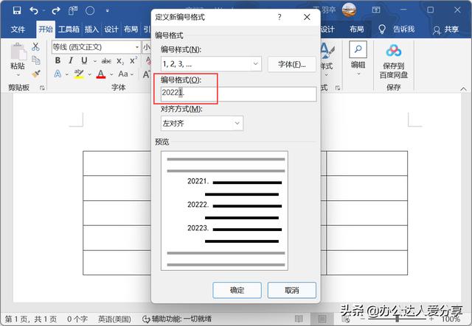The width and height of the screenshot is (472, 326).
Task: Redo the last action
Action: [56, 11]
